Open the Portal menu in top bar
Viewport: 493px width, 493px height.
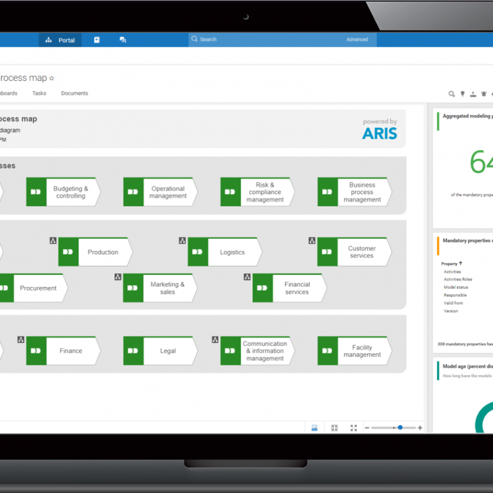coord(60,40)
